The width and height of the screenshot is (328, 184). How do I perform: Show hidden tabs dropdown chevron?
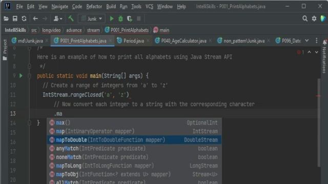click(306, 41)
